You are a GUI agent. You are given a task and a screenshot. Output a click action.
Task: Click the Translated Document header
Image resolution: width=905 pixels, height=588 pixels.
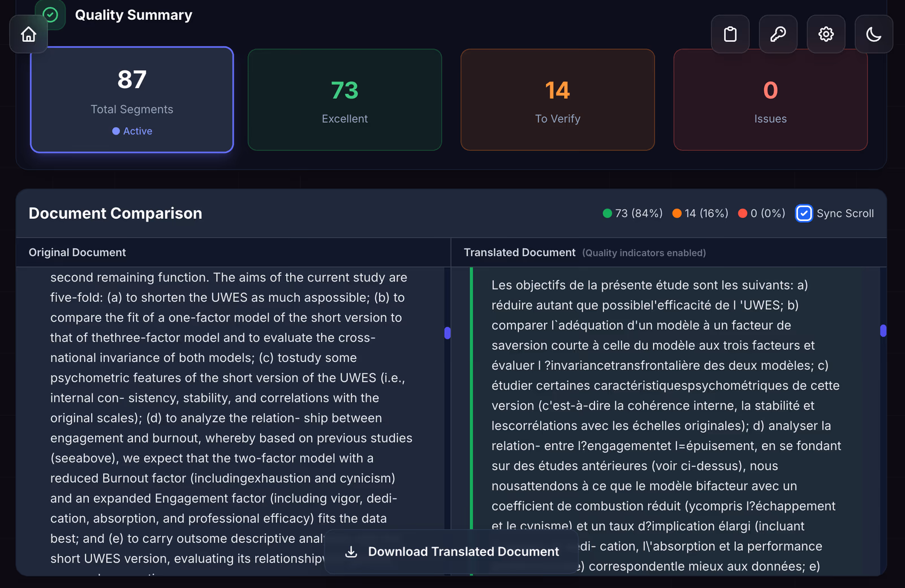(520, 253)
